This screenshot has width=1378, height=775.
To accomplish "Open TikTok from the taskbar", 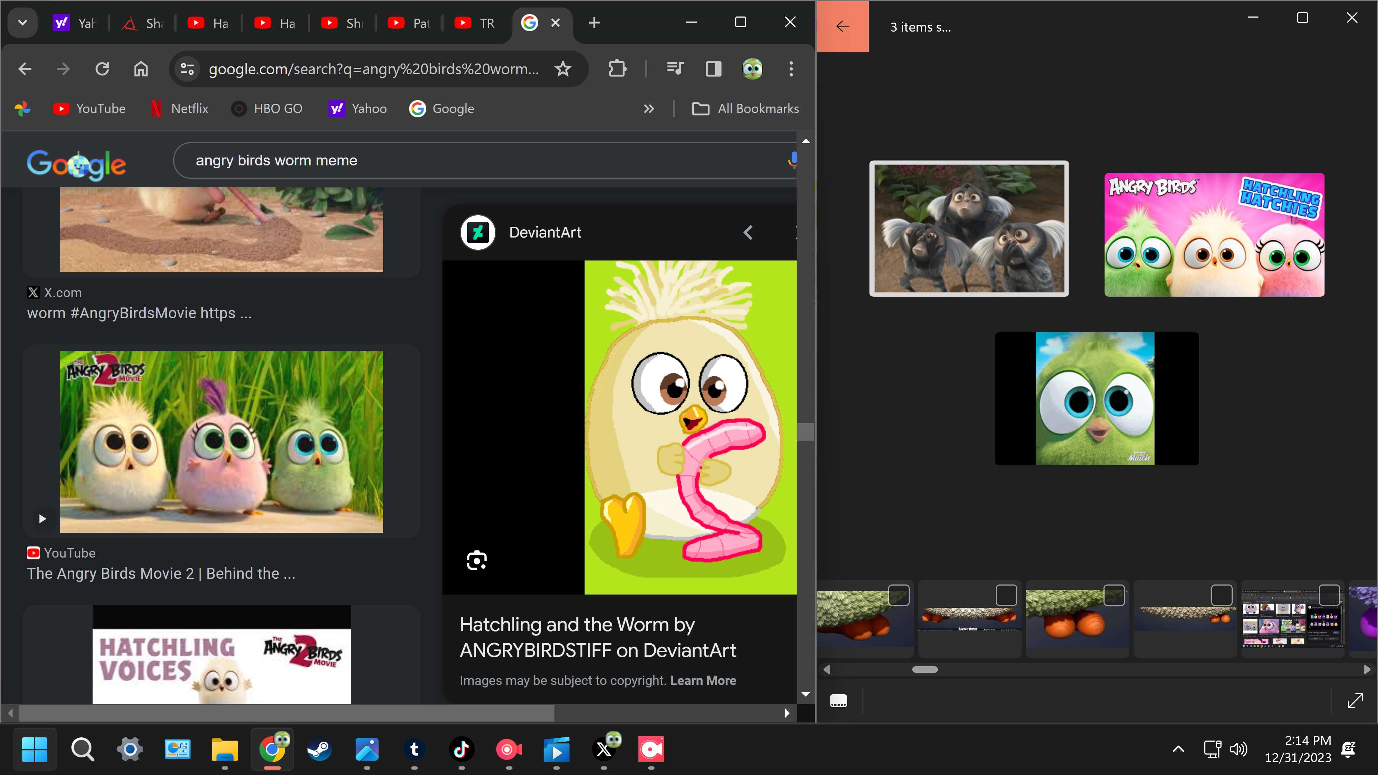I will click(x=461, y=749).
